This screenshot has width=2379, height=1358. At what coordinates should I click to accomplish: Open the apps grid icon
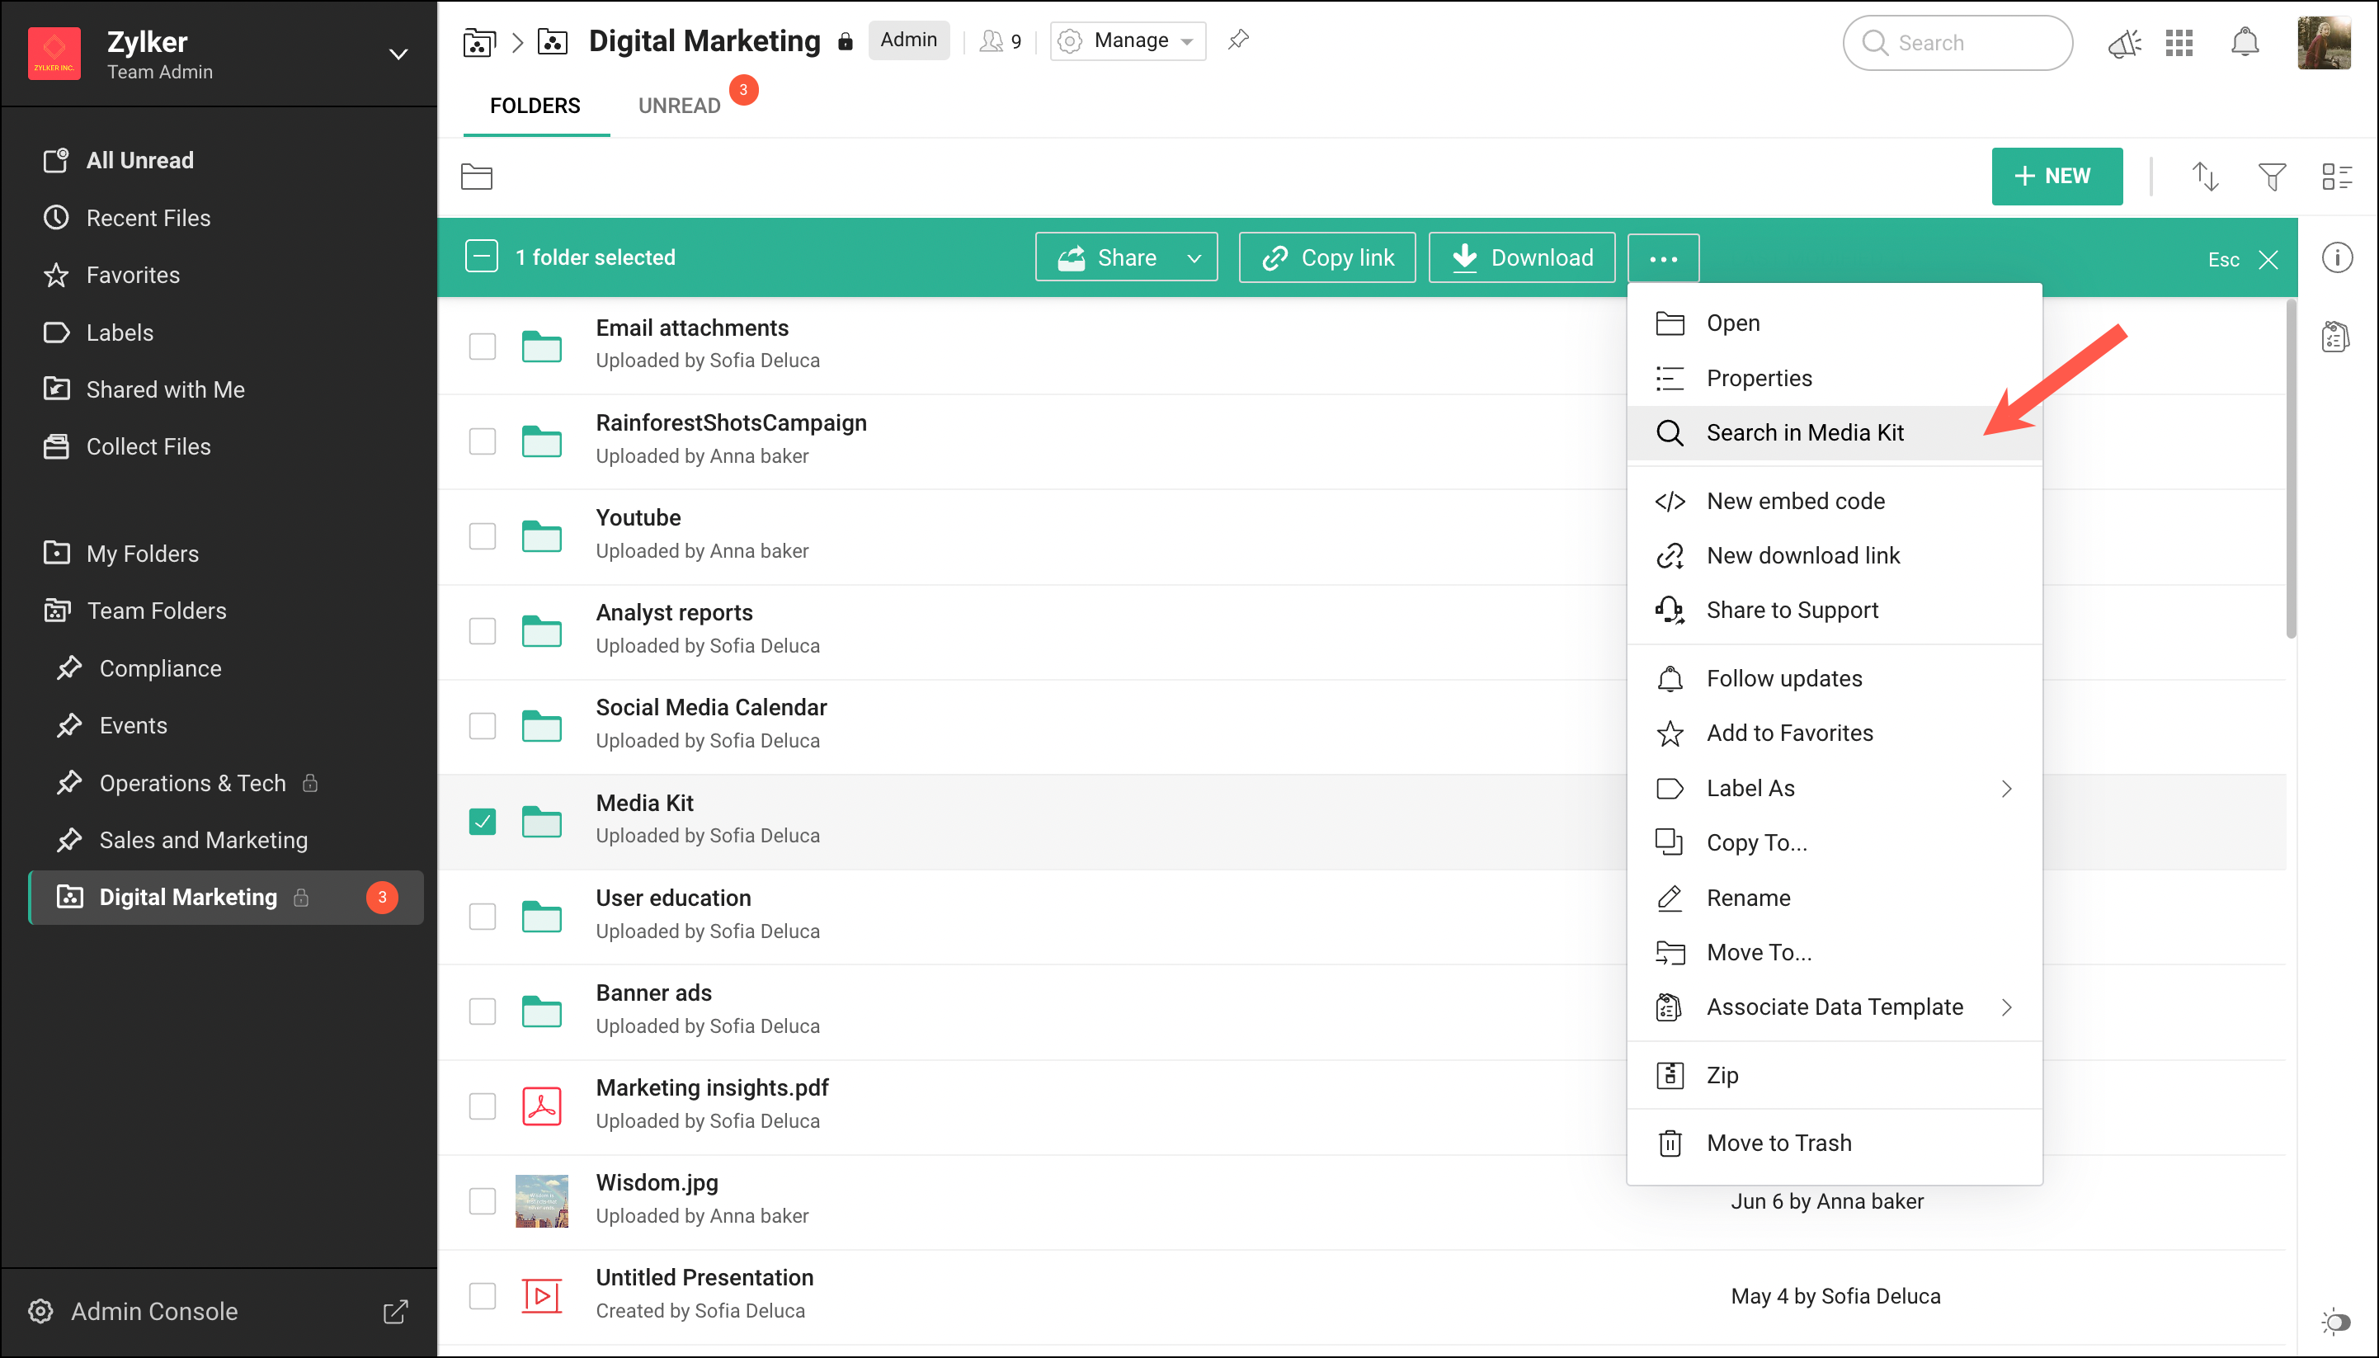(x=2179, y=43)
